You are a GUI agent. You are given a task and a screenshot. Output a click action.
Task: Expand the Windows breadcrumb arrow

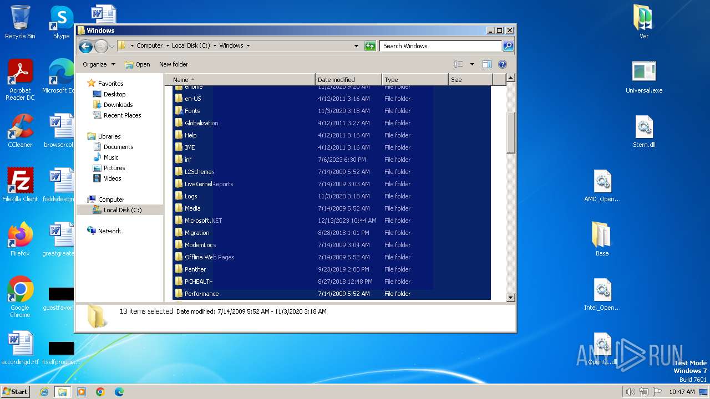coord(248,46)
